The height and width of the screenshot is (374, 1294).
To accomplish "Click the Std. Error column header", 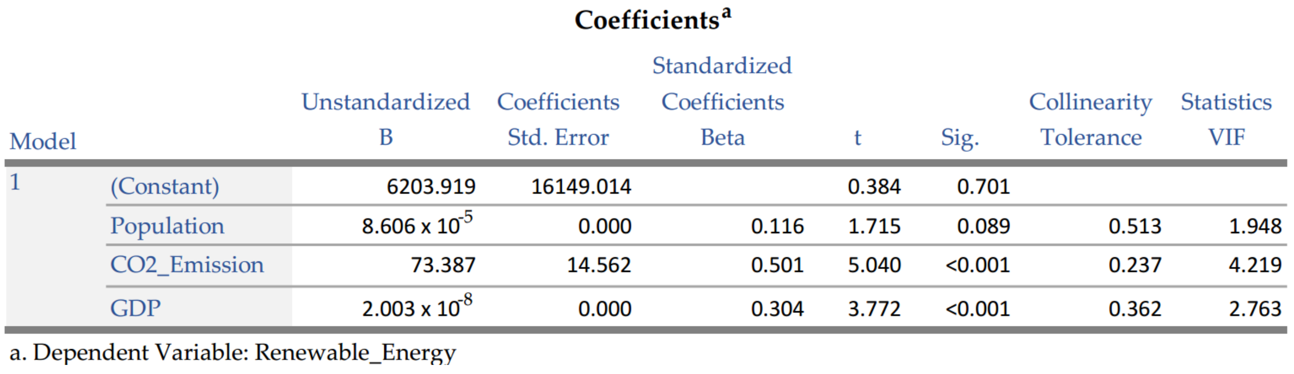I will [558, 138].
